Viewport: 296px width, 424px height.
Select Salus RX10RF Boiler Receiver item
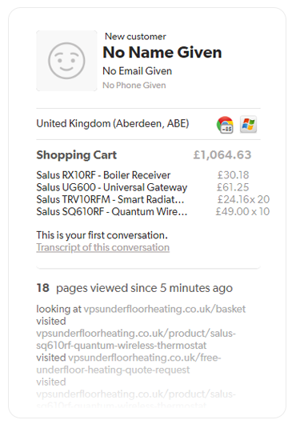(x=103, y=175)
